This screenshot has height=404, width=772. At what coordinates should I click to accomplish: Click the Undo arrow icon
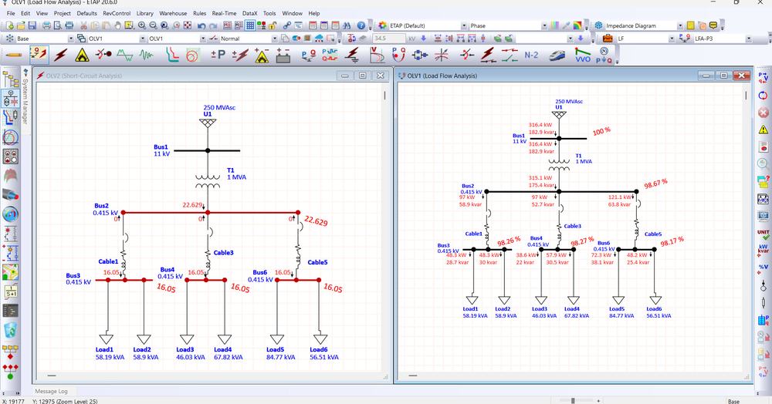201,25
